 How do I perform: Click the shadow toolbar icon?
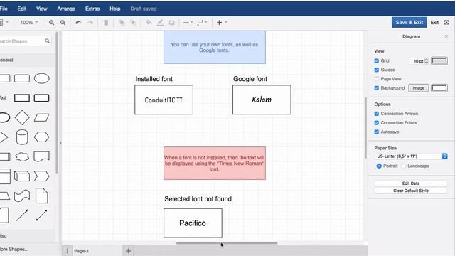point(172,22)
